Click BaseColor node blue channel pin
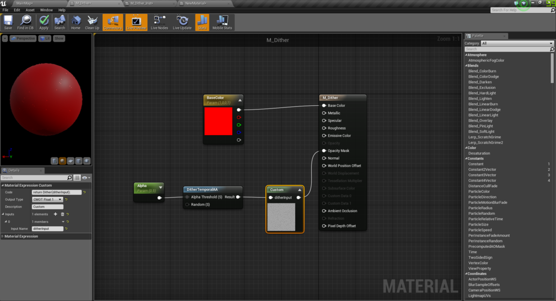The width and height of the screenshot is (556, 301). tap(239, 132)
